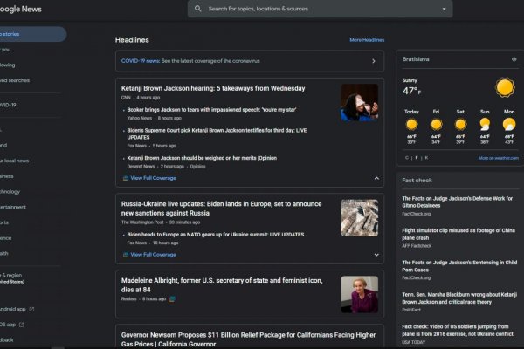Screen dimensions: 524x349
Task: Open Send feedback in sidebar
Action: [x=7, y=340]
